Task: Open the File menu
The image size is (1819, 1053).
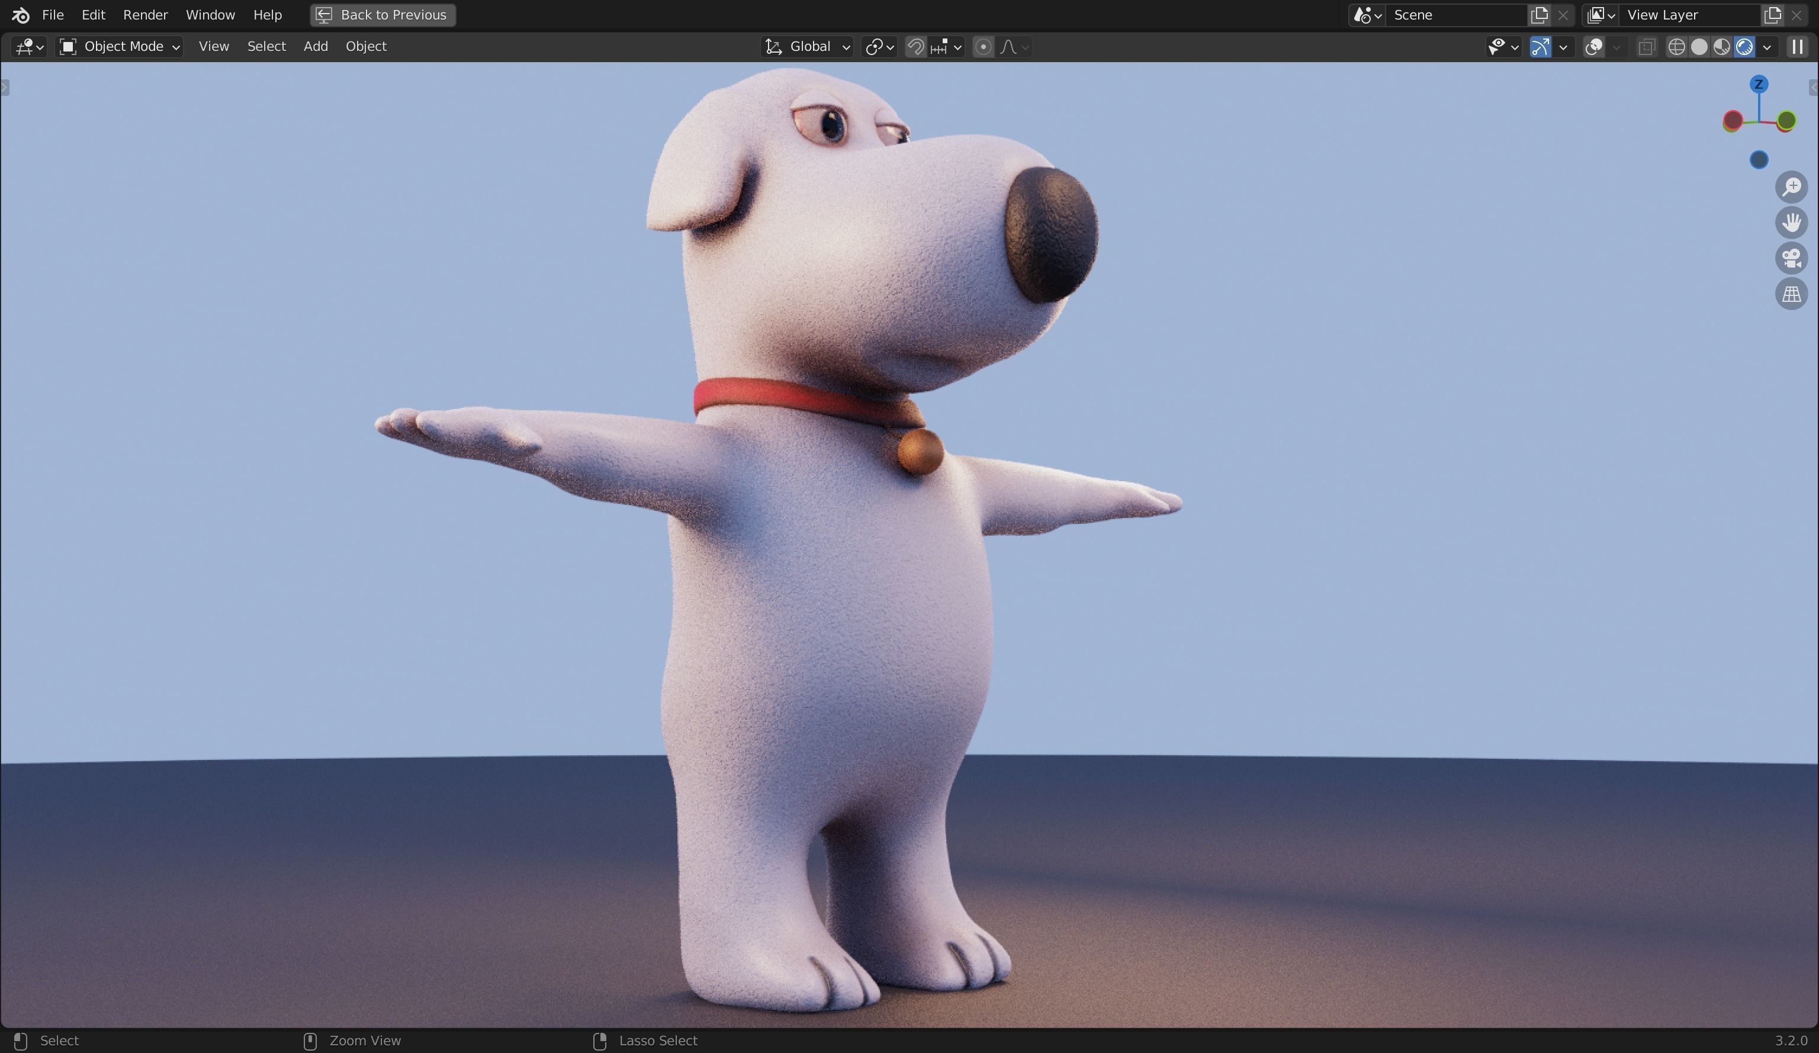Action: tap(53, 14)
